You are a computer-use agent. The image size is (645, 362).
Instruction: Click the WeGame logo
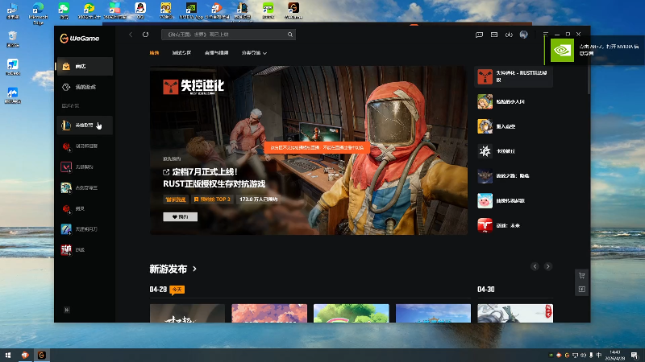pyautogui.click(x=80, y=38)
